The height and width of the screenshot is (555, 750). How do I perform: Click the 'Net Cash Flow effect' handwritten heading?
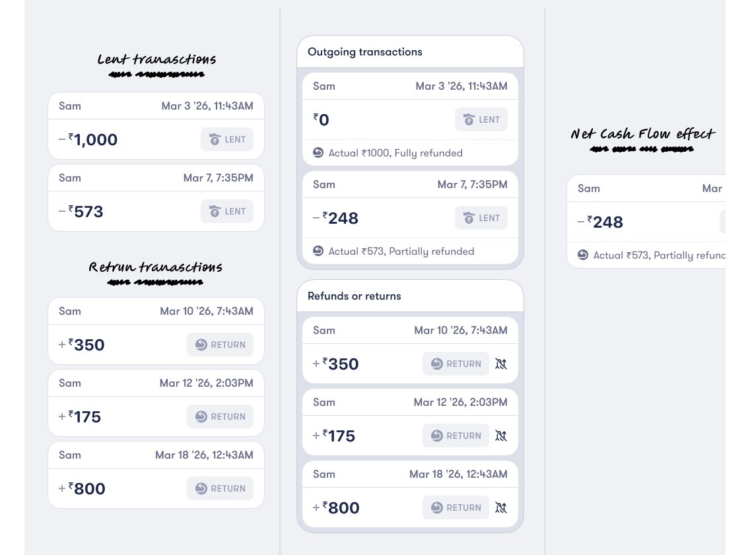coord(642,135)
